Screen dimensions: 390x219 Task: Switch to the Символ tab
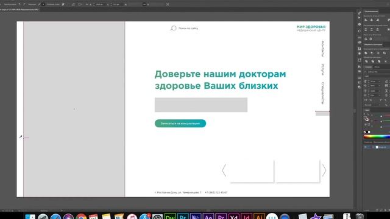point(369,67)
